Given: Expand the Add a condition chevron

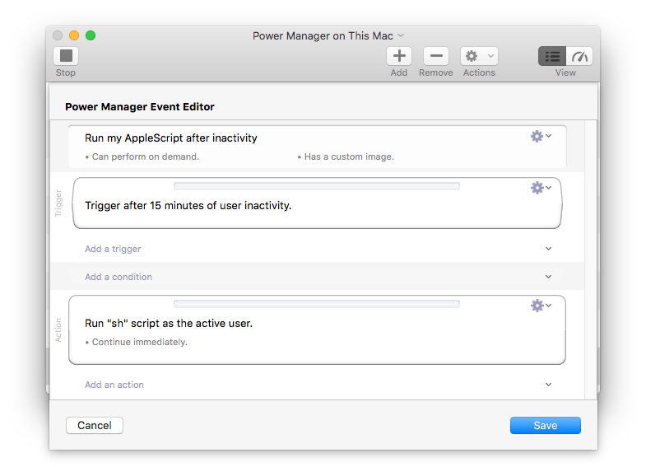Looking at the screenshot, I should coord(548,277).
